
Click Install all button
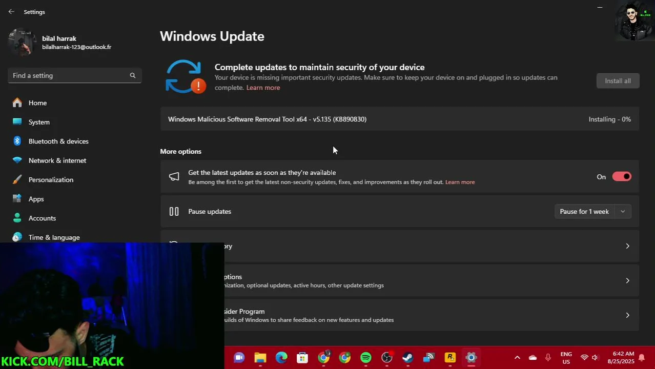pyautogui.click(x=618, y=81)
